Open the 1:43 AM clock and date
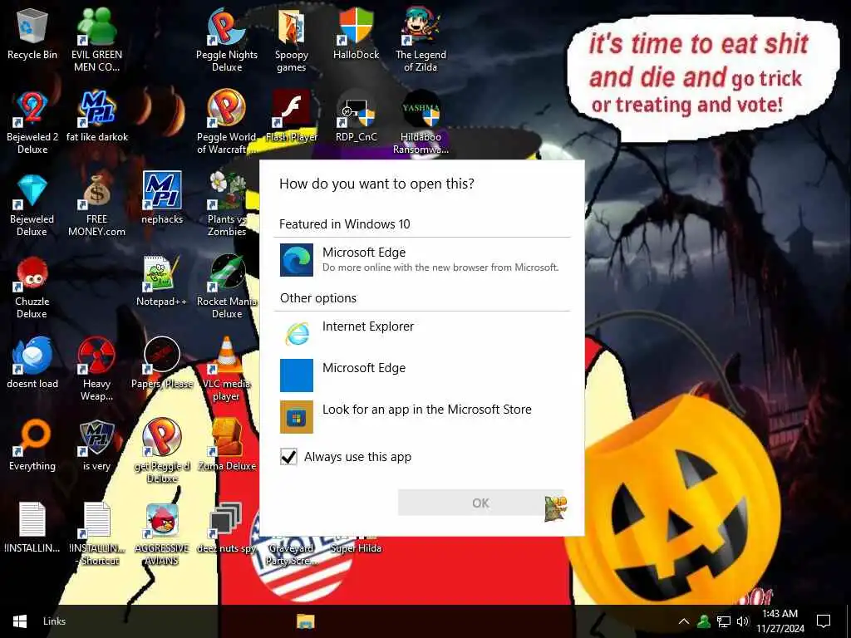 tap(780, 621)
